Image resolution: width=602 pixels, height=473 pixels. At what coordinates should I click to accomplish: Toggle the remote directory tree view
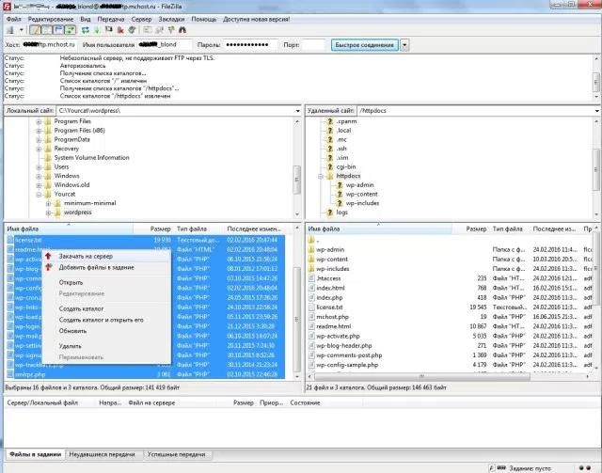click(x=58, y=30)
